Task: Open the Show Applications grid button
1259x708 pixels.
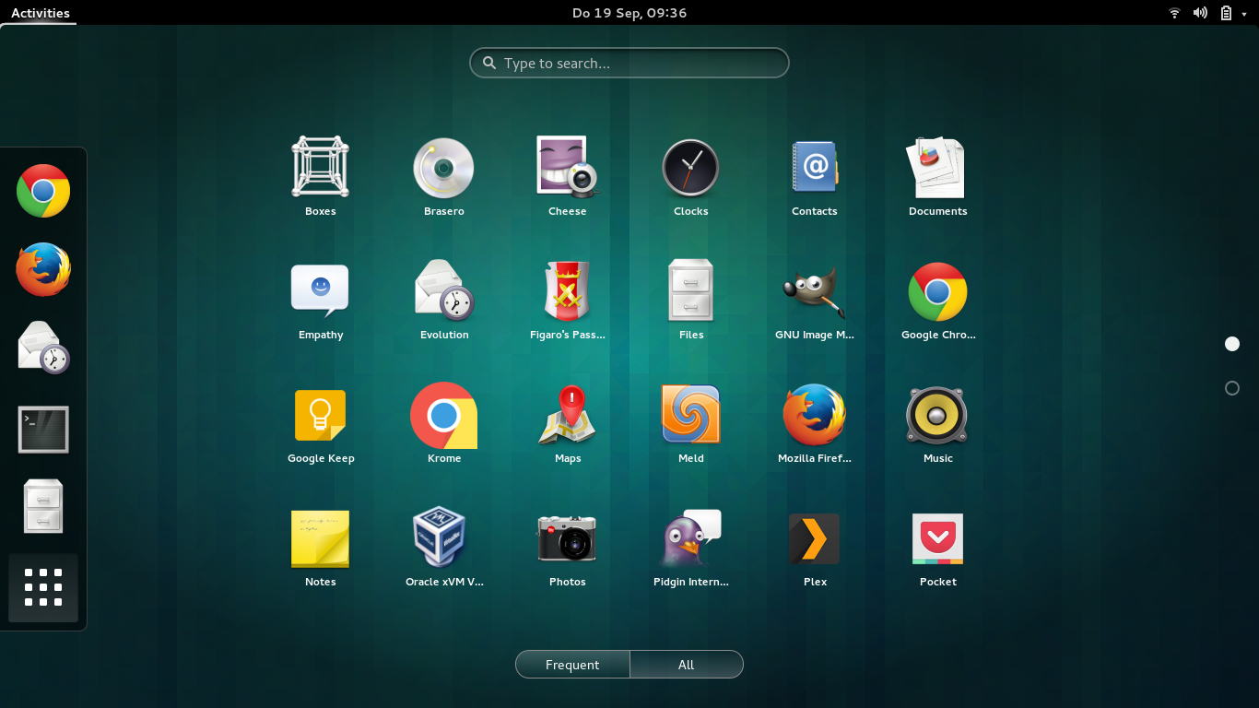Action: (42, 588)
